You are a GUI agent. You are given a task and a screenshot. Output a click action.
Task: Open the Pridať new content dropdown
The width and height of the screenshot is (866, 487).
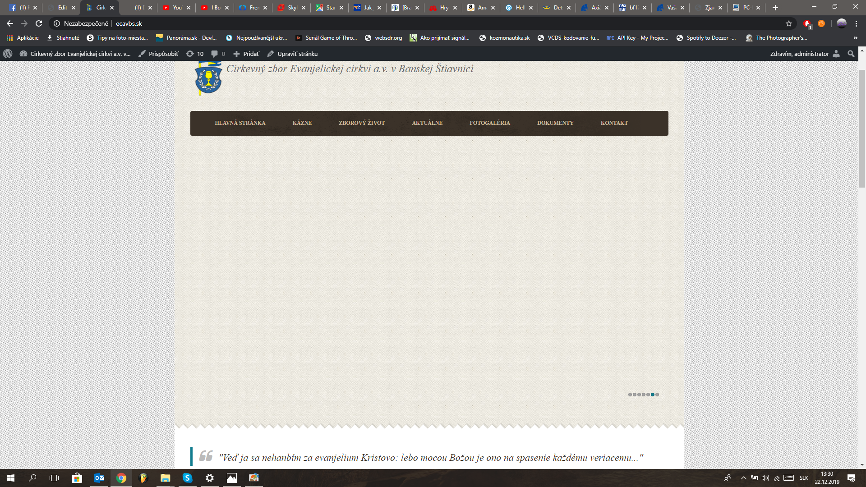246,54
